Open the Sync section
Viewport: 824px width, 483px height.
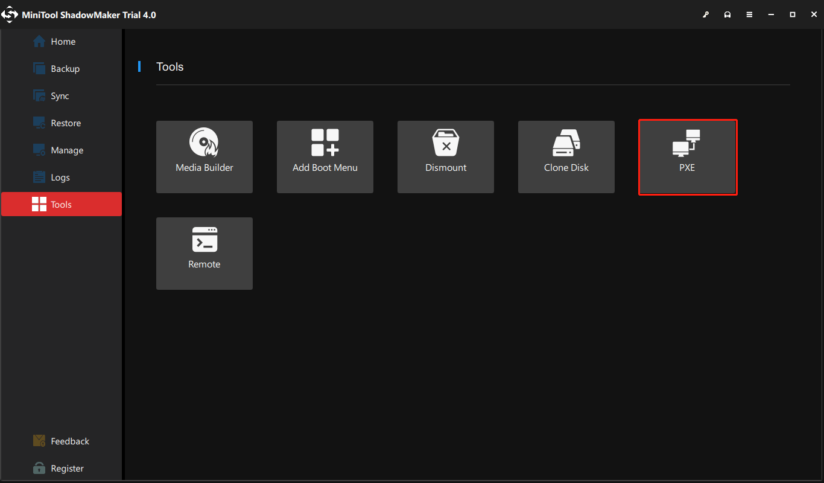point(62,96)
